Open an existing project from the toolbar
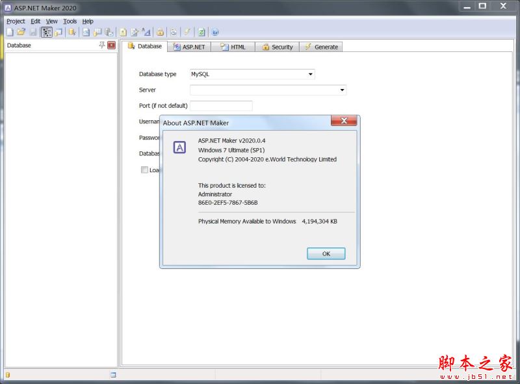The image size is (520, 384). coord(22,31)
